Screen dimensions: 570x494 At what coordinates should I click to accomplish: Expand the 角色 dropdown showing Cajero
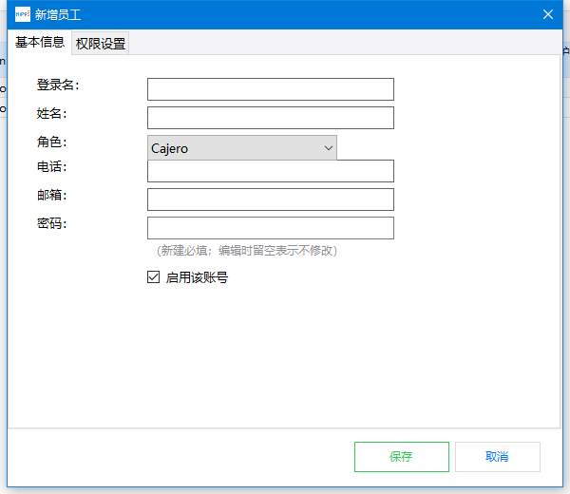[x=242, y=147]
